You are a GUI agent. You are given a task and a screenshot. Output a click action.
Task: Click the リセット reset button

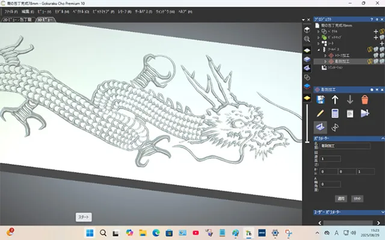click(x=357, y=197)
